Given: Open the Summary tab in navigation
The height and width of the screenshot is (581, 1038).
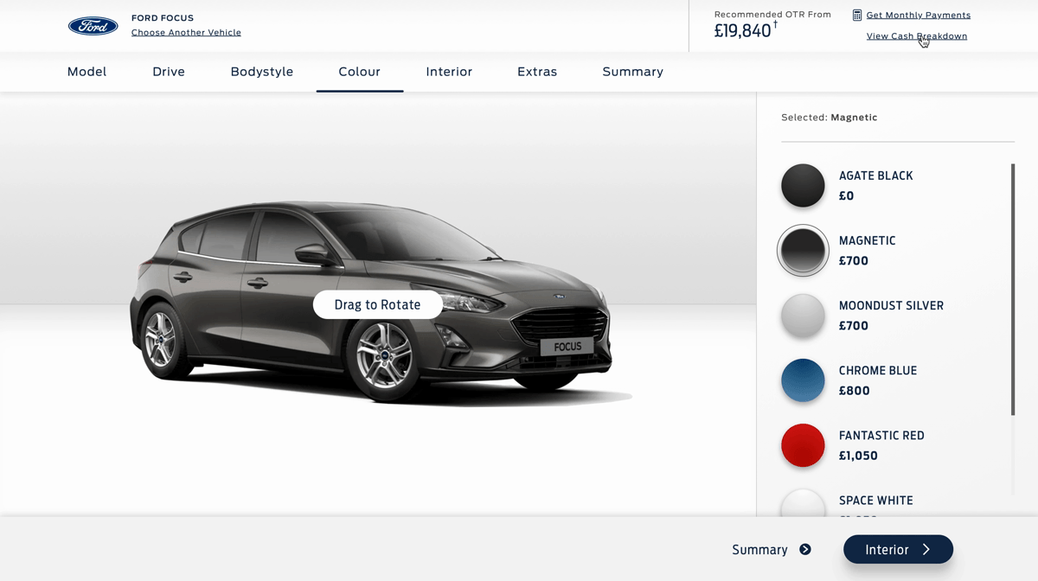Looking at the screenshot, I should (633, 72).
